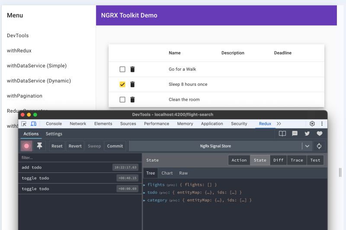The image size is (346, 230).
Task: Select the Actions tab in Redux panel
Action: [31, 134]
